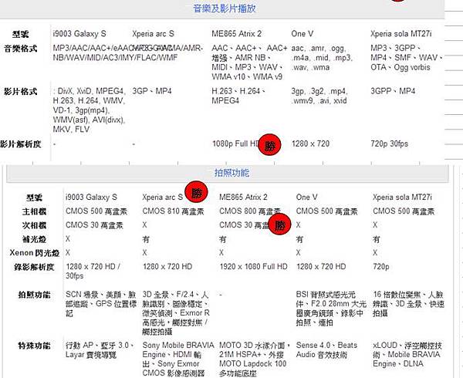The width and height of the screenshot is (463, 378).
Task: Click the '720p 30fps' cell
Action: point(390,144)
